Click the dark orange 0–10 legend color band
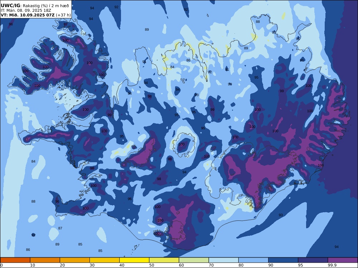The width and height of the screenshot is (358, 268). pos(15,260)
